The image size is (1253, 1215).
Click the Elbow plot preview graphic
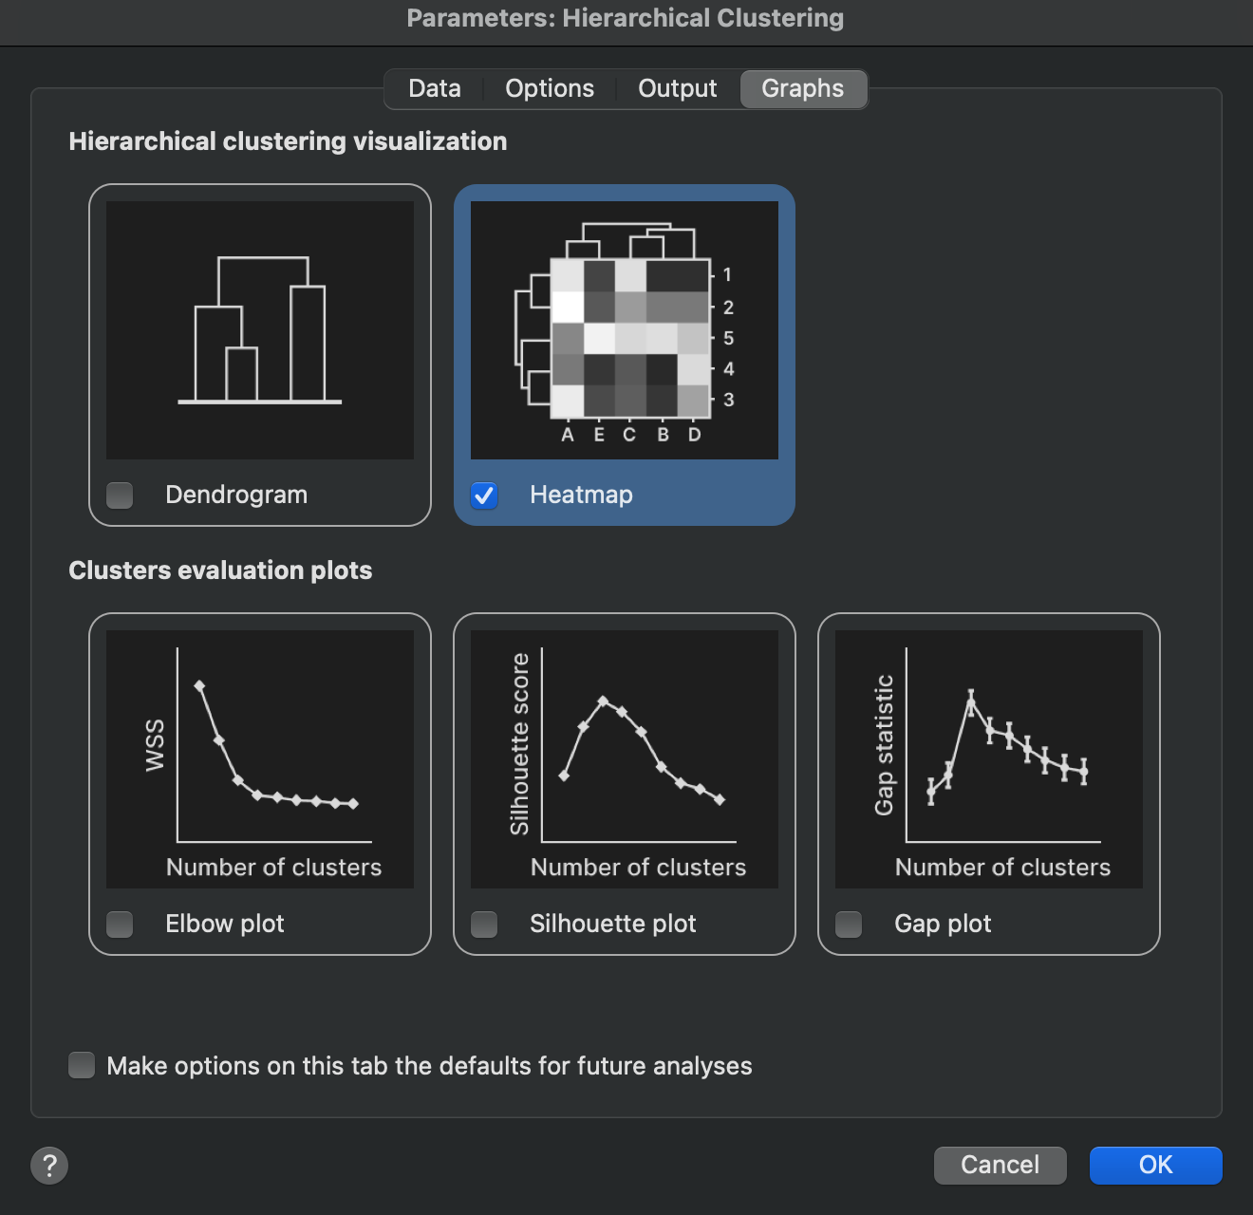coord(260,759)
